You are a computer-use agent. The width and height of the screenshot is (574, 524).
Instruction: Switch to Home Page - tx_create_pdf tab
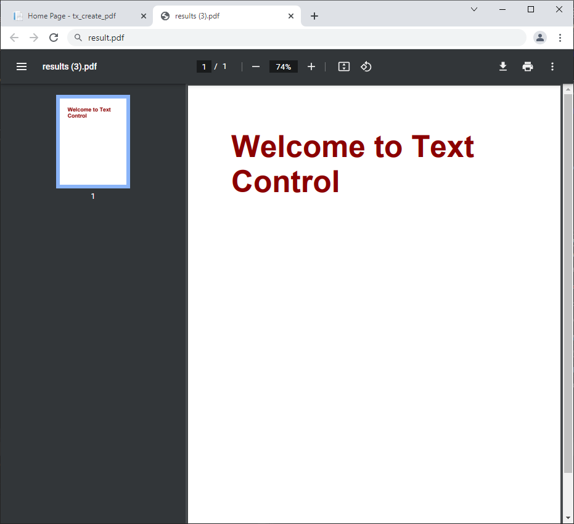[76, 16]
